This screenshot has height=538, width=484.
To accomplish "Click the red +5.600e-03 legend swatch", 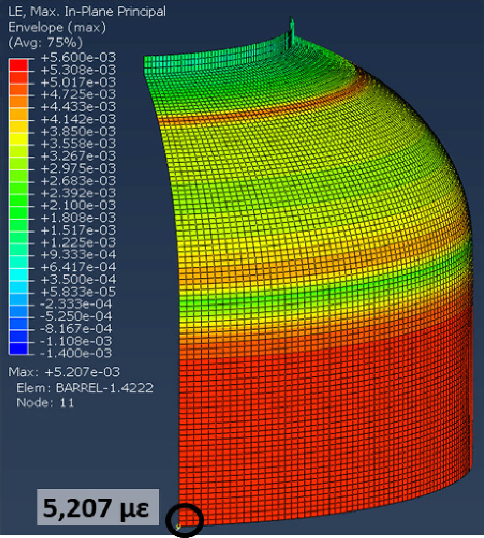I will click(18, 64).
